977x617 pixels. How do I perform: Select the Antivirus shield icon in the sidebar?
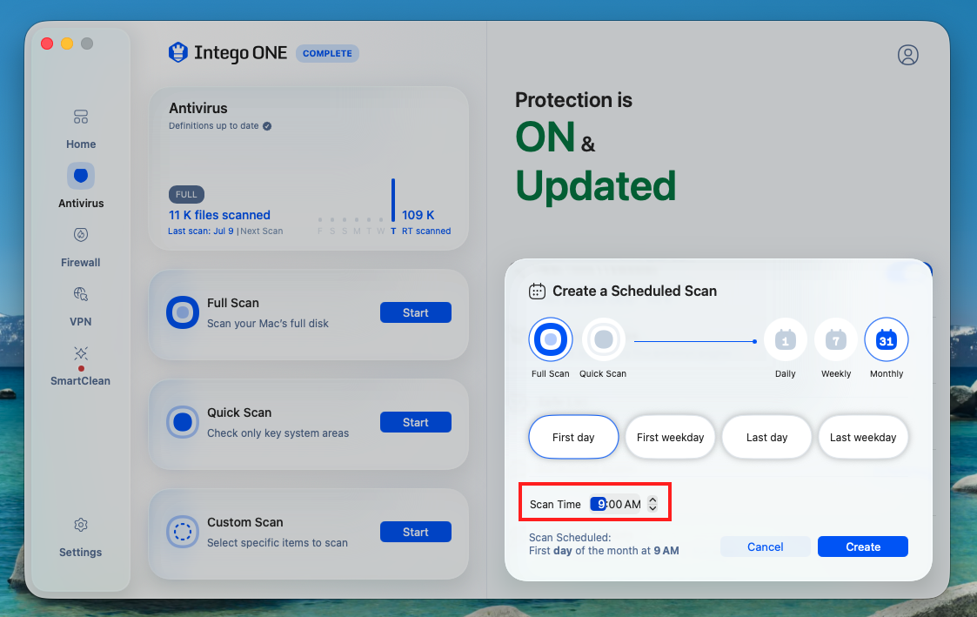click(81, 176)
